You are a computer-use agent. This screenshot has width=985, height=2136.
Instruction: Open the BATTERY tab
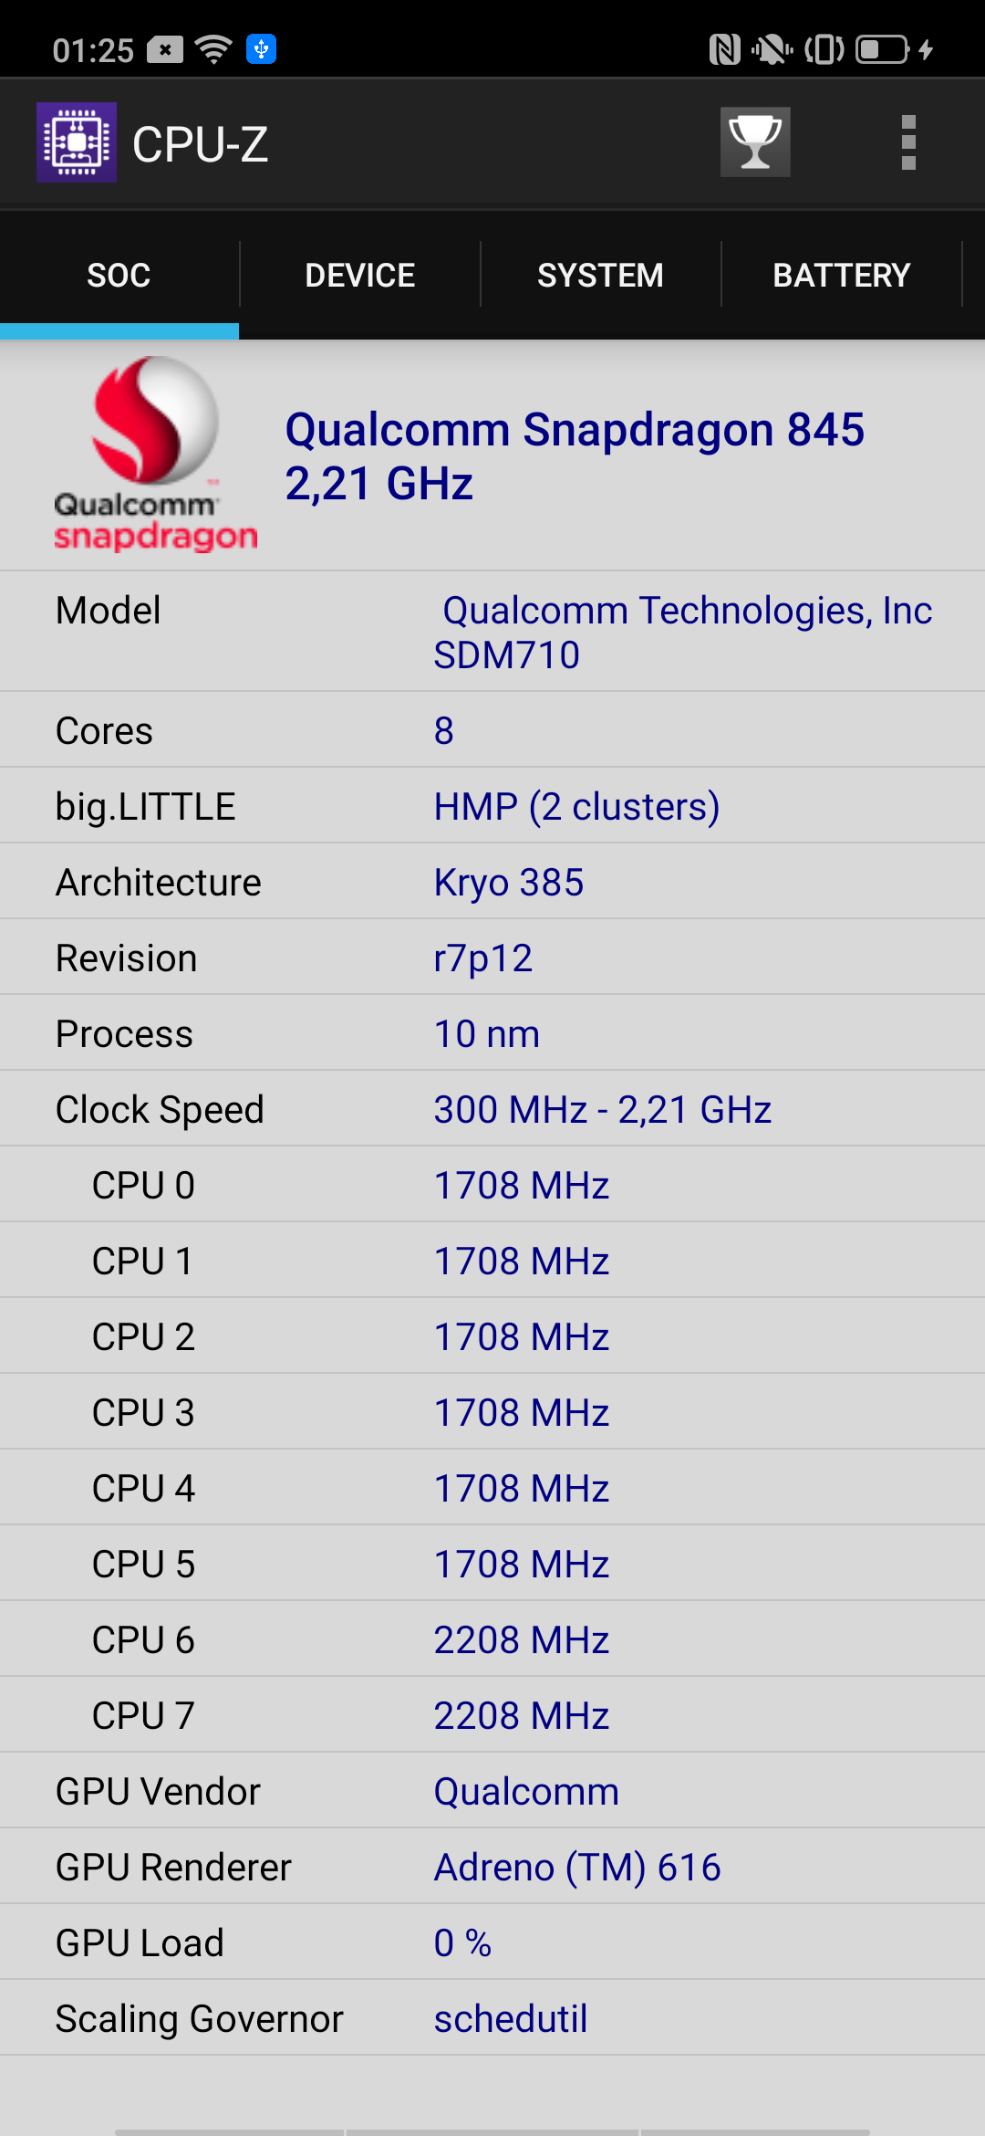coord(841,275)
